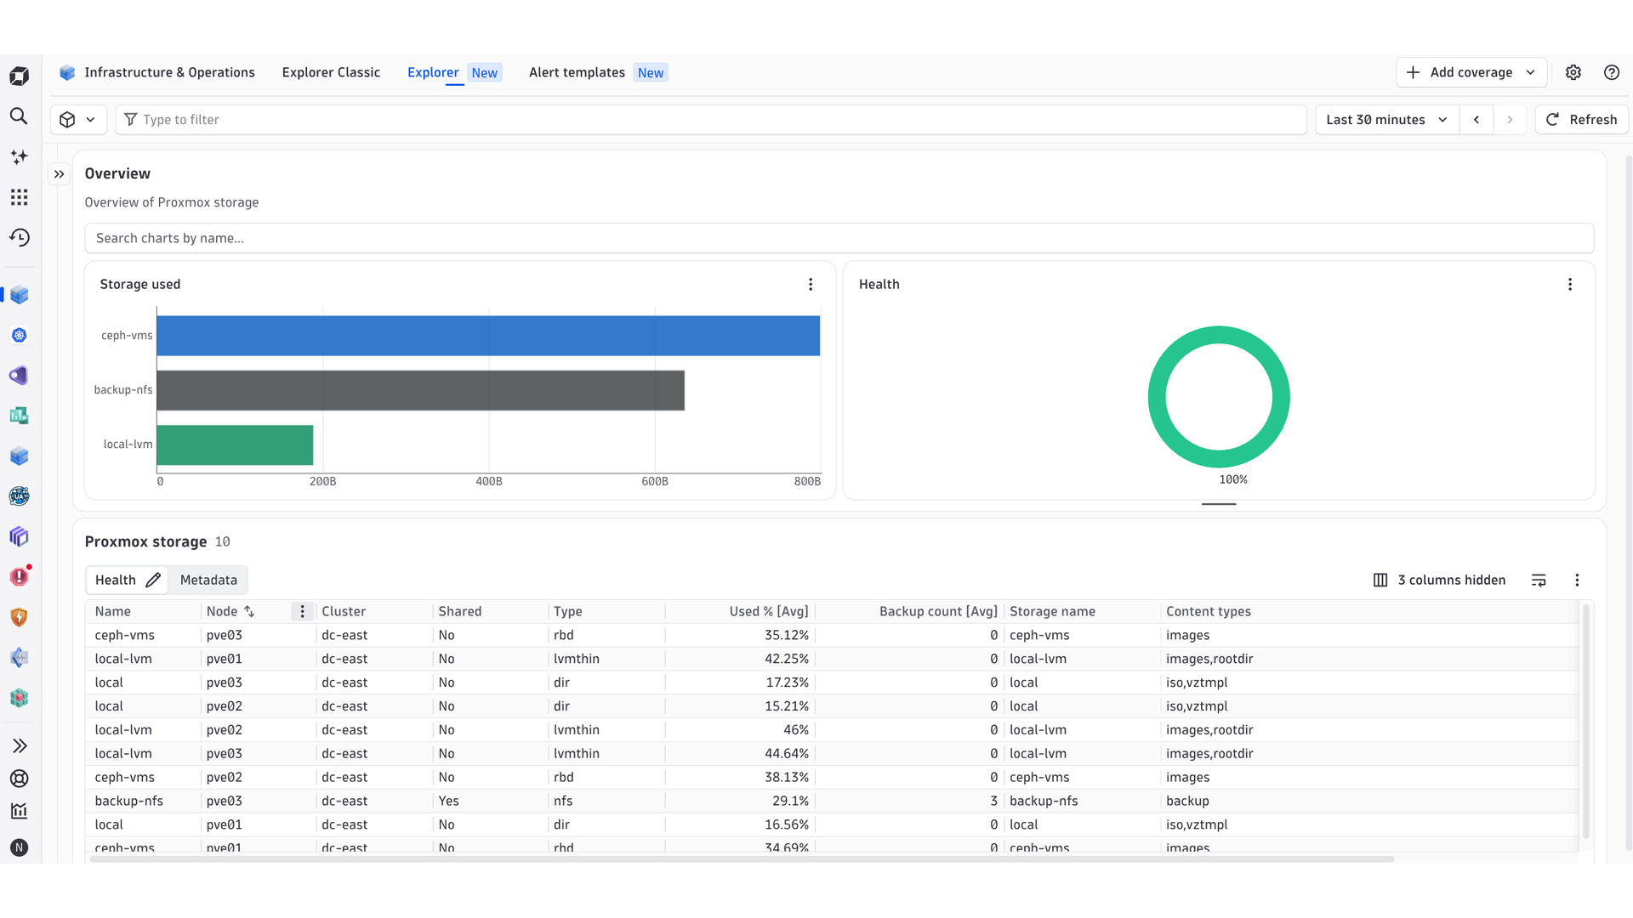Click the Refresh button
This screenshot has width=1633, height=918.
point(1581,120)
